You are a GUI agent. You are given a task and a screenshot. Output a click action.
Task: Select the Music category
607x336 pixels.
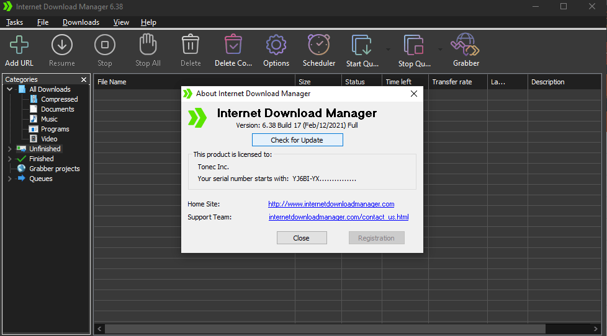[49, 119]
